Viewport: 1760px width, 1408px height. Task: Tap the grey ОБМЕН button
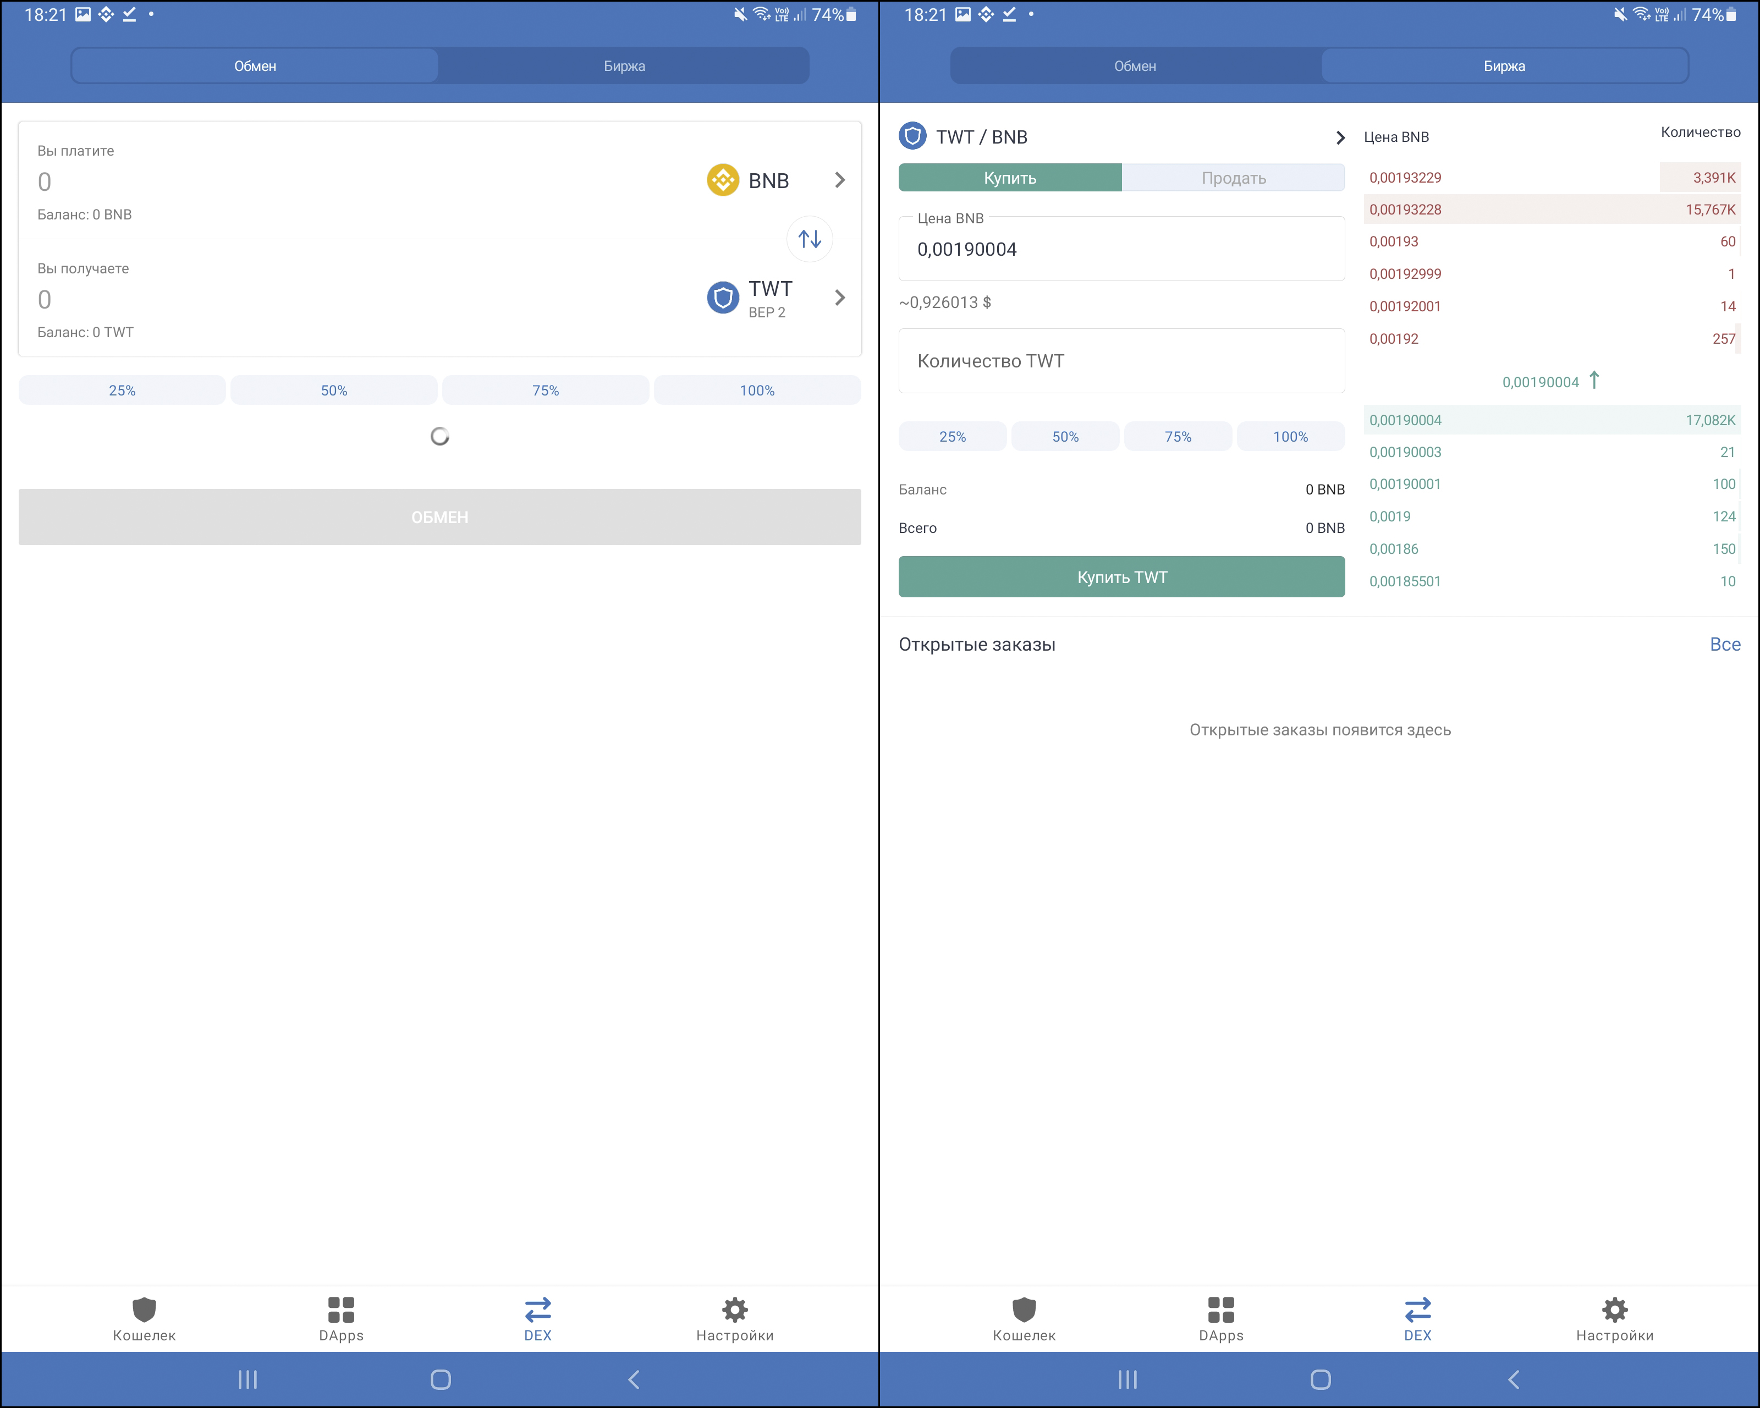tap(440, 516)
